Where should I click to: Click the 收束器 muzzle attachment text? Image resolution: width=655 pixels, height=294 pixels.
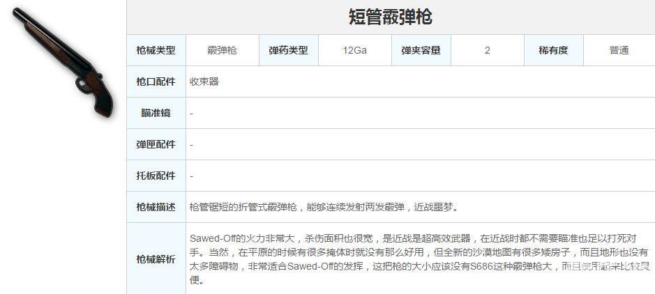click(204, 82)
